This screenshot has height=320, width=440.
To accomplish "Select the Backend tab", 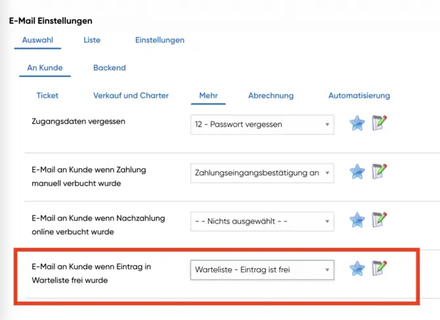I will coord(109,68).
